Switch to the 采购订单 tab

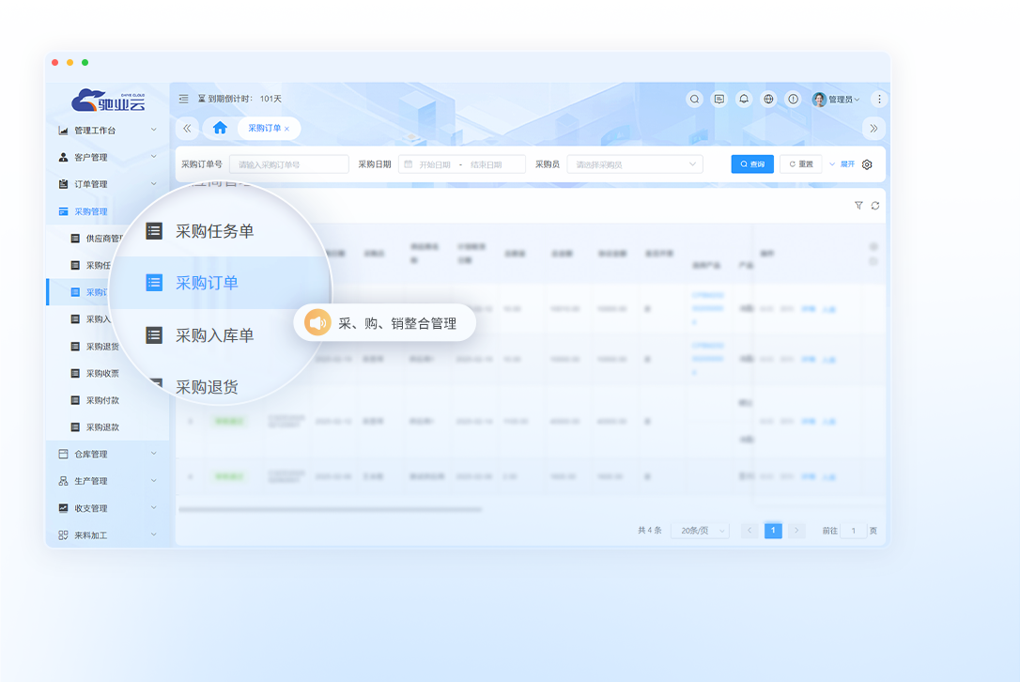coord(266,128)
